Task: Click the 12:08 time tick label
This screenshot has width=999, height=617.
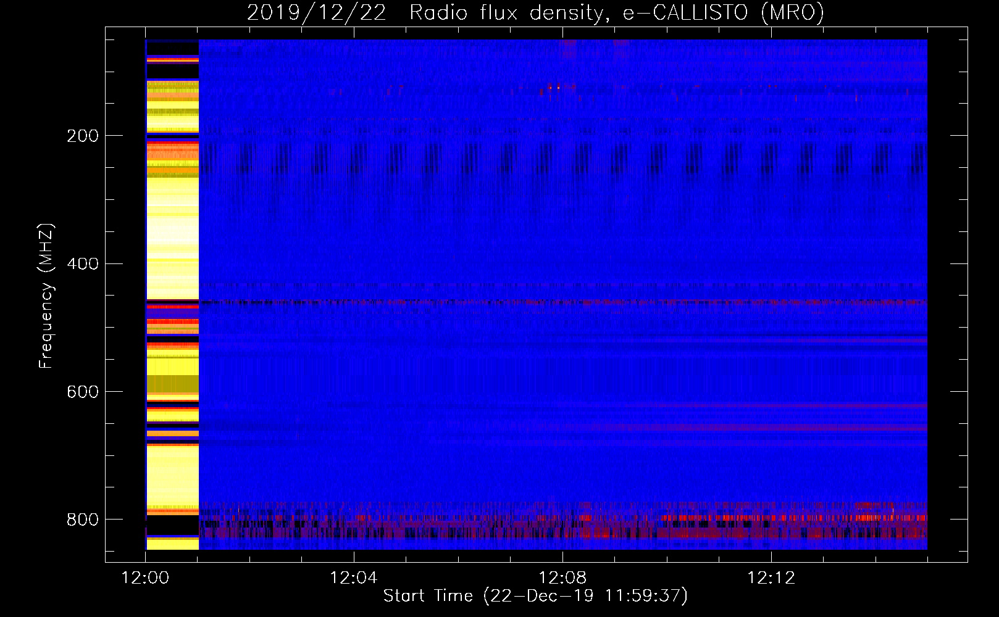Action: coord(562,578)
